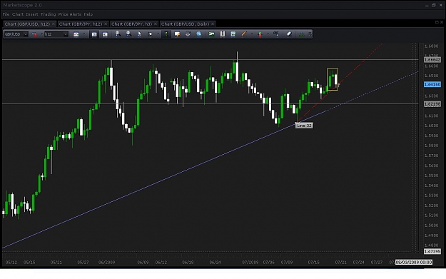Click the blue 1.64160 current price label

click(432, 84)
